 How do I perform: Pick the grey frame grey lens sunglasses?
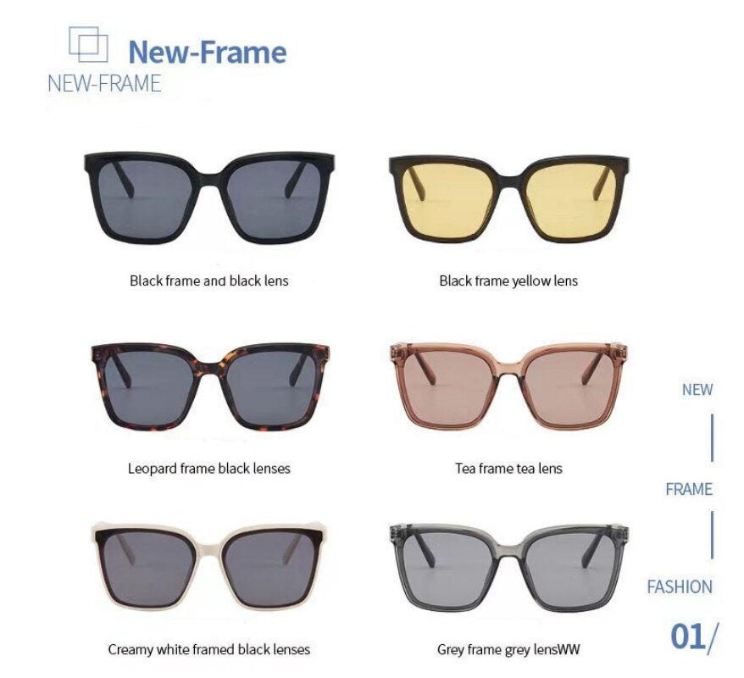[509, 569]
